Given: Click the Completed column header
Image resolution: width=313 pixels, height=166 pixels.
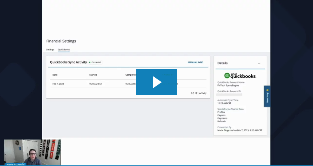Looking at the screenshot, I should tap(131, 75).
